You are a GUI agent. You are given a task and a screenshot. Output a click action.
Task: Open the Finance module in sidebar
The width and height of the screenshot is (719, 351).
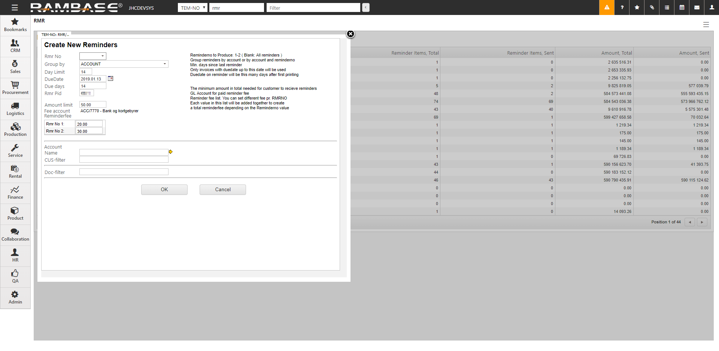pos(15,193)
